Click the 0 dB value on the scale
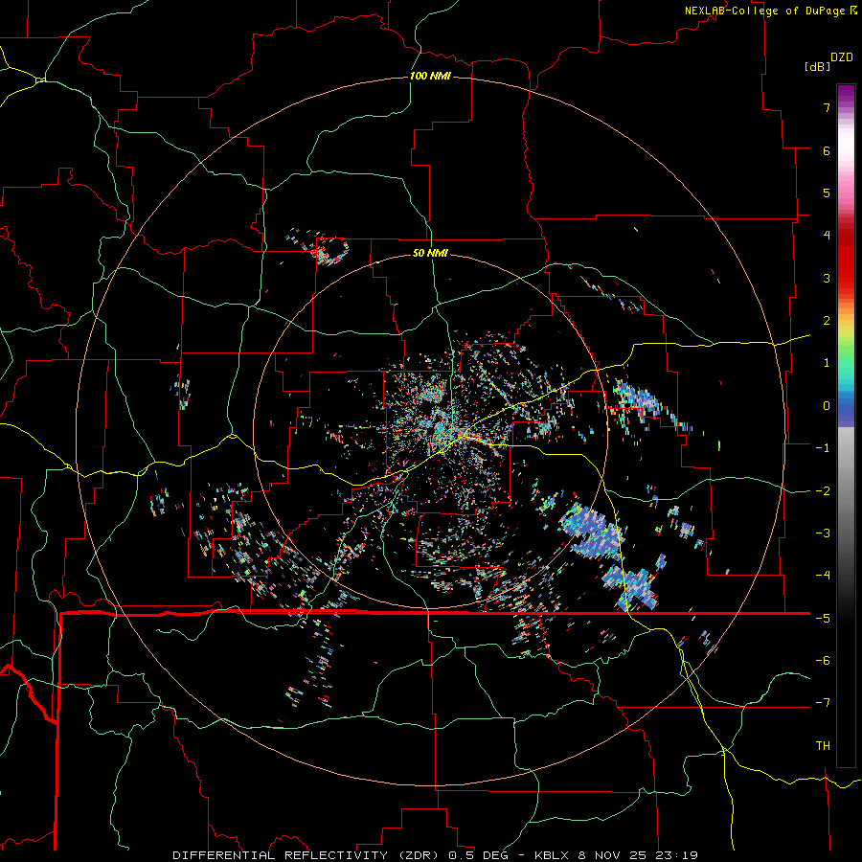862x862 pixels. pyautogui.click(x=827, y=406)
